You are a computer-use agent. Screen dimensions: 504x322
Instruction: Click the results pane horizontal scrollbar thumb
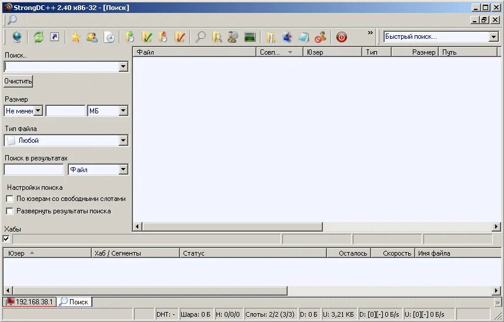tap(232, 227)
